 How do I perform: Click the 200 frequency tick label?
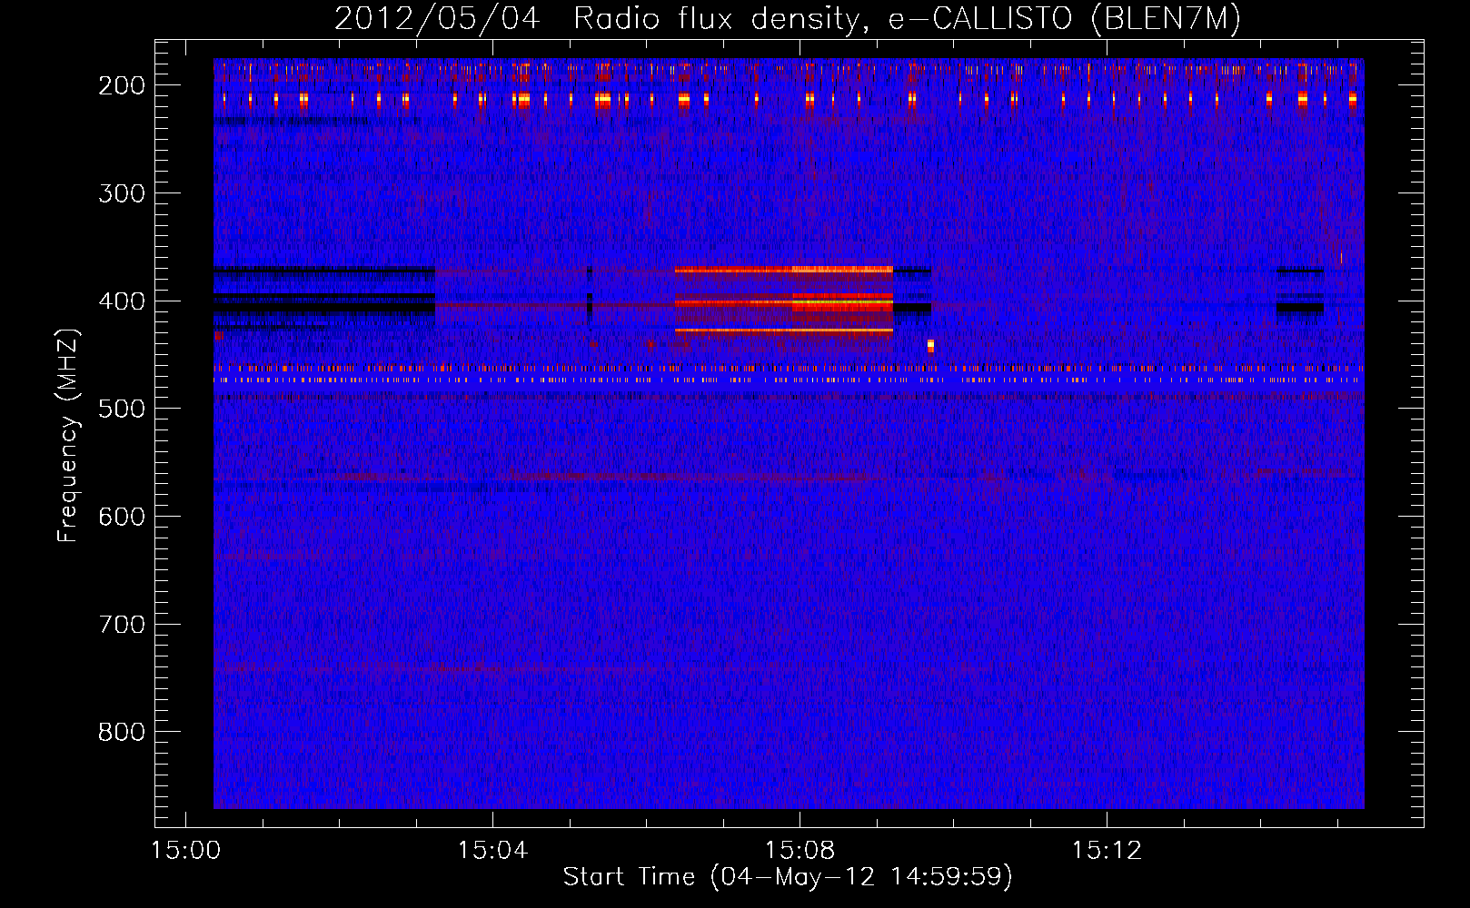point(122,85)
